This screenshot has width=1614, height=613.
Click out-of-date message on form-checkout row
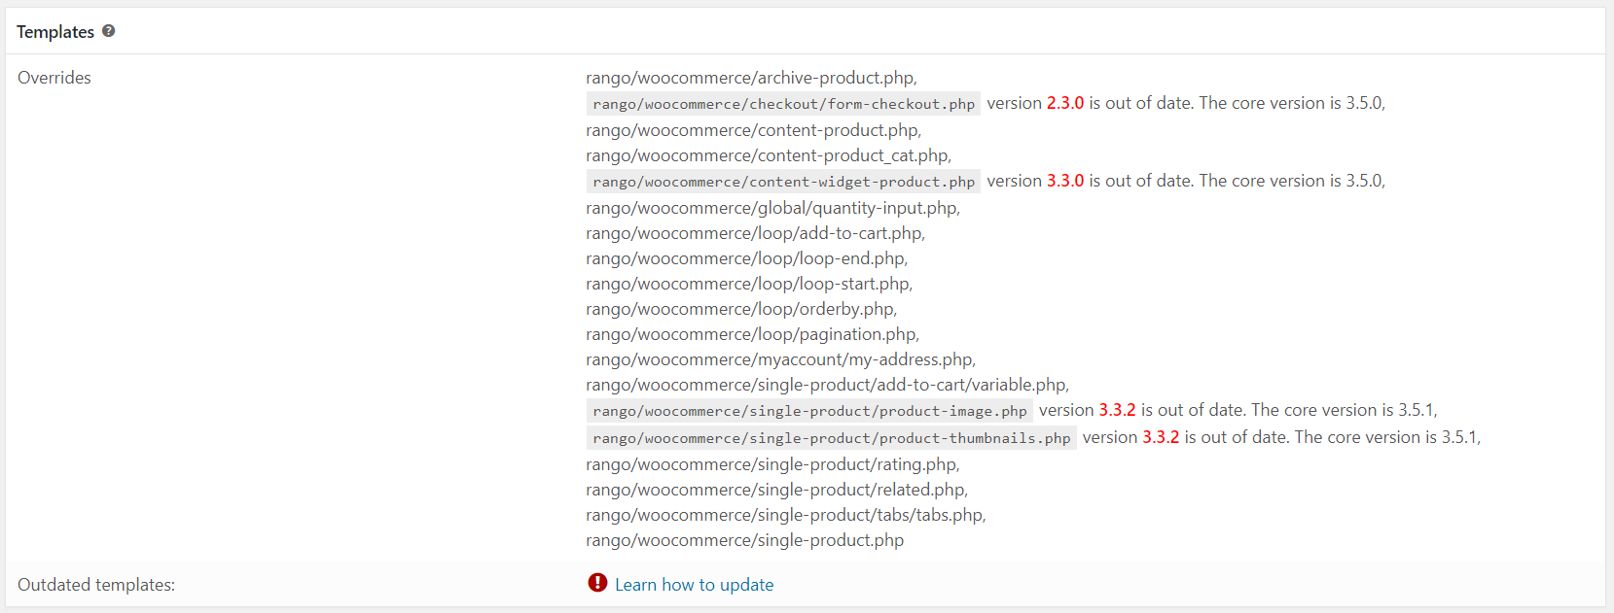coord(1186,103)
